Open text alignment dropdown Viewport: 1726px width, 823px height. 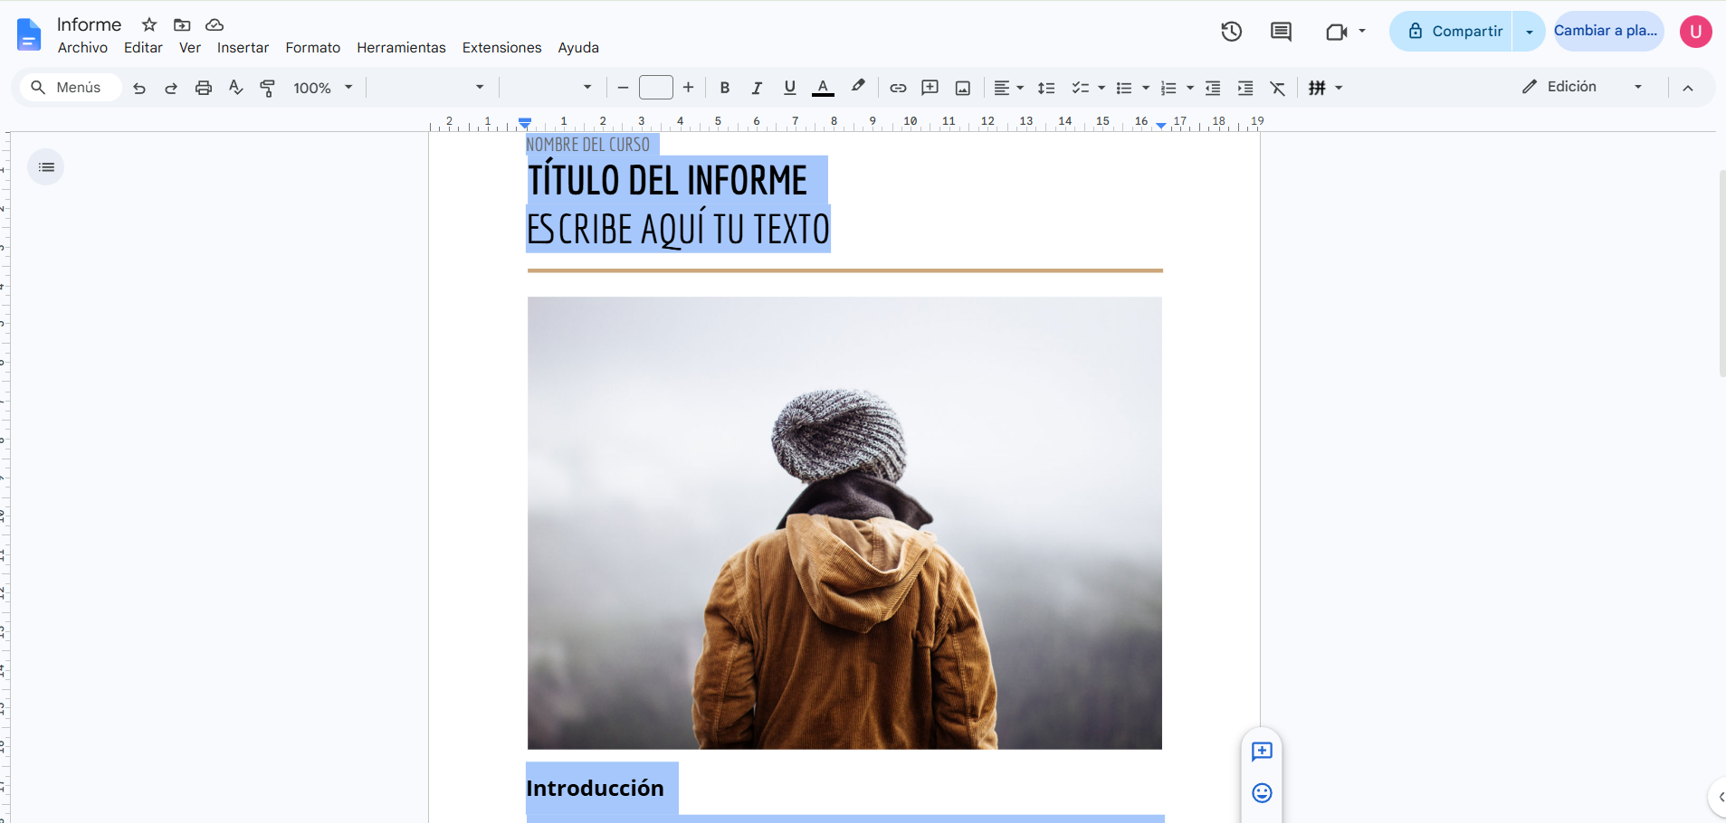pyautogui.click(x=1008, y=88)
